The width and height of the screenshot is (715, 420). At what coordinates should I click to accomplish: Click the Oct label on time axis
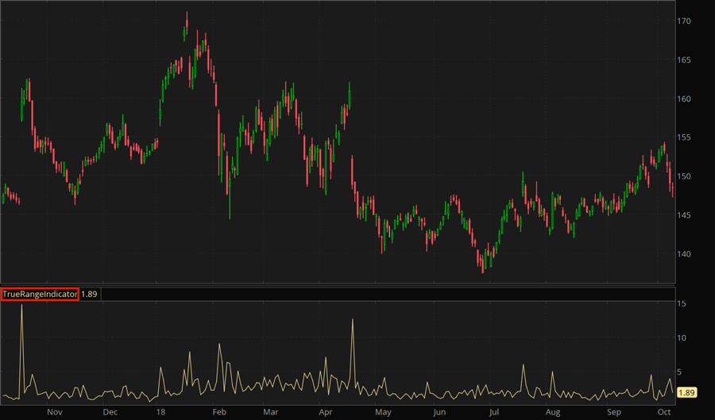tap(664, 412)
